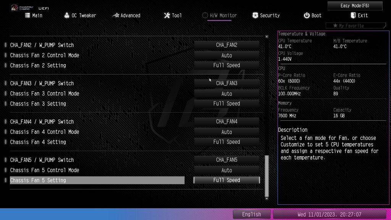This screenshot has width=391, height=220.
Task: Toggle CHA_FAN2 / W_PUMP Switch value
Action: point(226,45)
